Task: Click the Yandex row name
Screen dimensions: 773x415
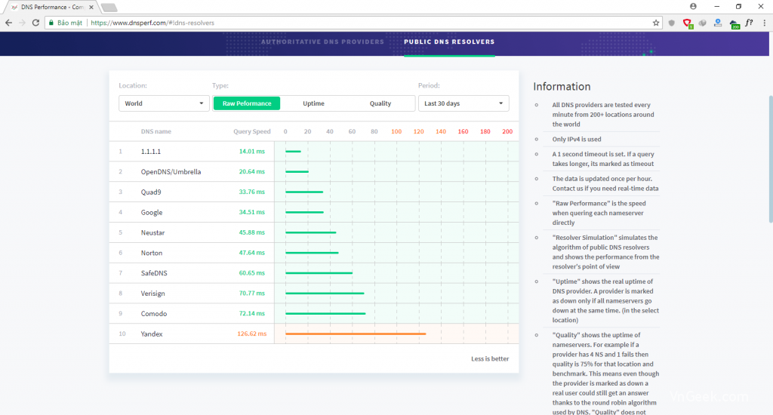Action: point(151,334)
